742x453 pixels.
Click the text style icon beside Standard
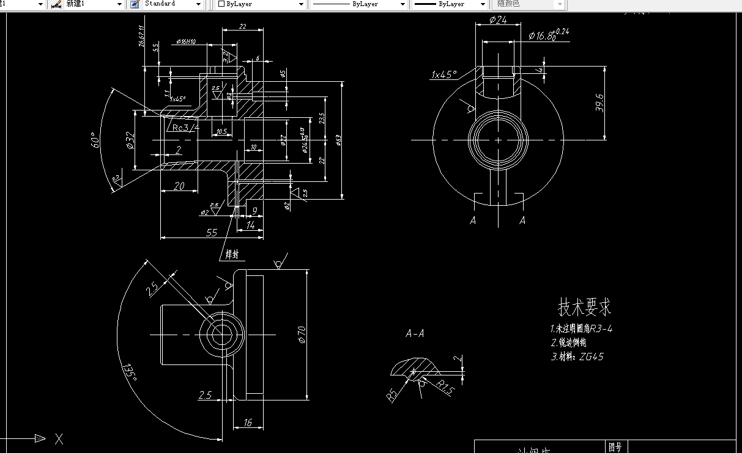134,4
